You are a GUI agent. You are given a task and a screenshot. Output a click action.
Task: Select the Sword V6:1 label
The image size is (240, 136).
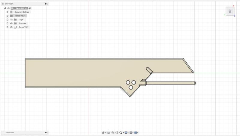(23, 27)
